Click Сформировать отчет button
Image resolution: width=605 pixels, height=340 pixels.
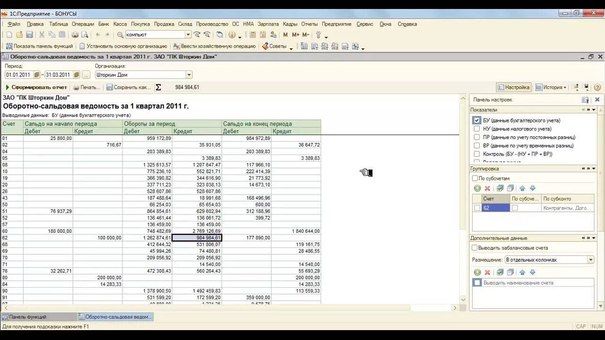[36, 87]
